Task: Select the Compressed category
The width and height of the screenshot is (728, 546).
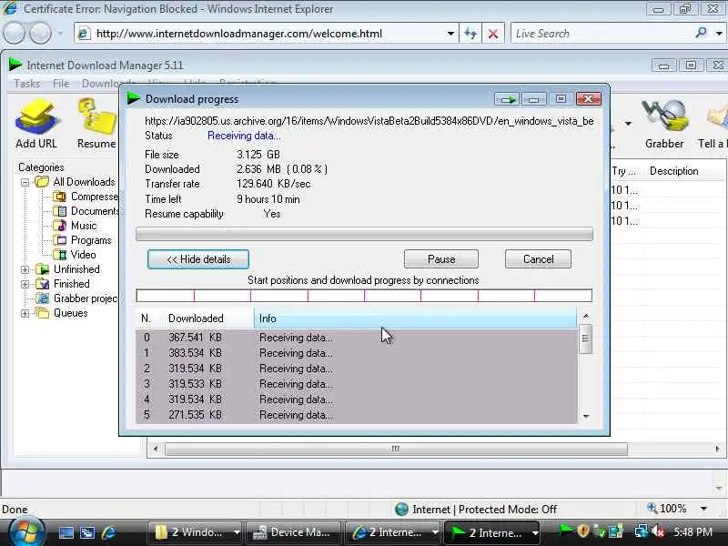Action: 86,197
